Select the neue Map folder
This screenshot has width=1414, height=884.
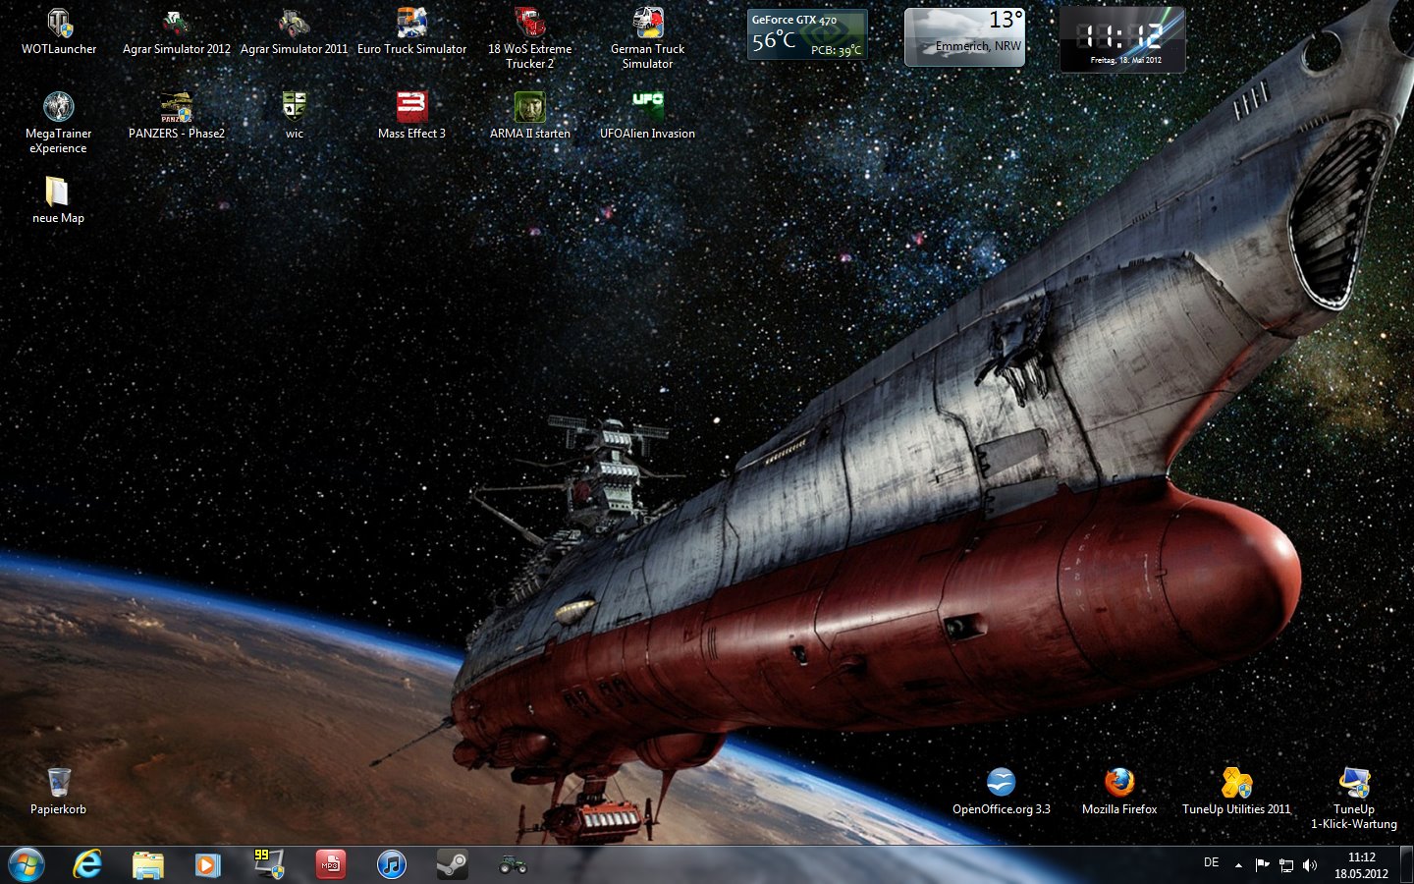57,193
